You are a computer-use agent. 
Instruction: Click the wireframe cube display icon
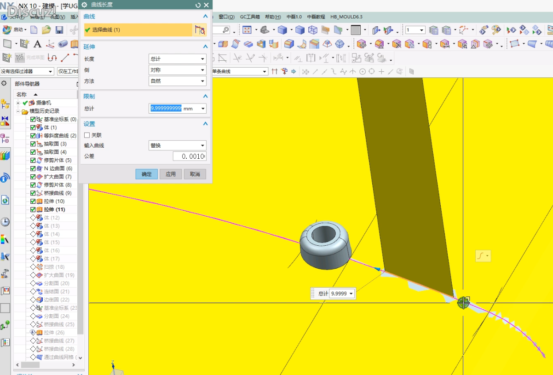tap(312, 30)
